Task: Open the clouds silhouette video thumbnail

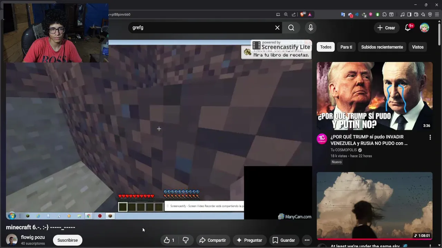Action: tap(375, 206)
